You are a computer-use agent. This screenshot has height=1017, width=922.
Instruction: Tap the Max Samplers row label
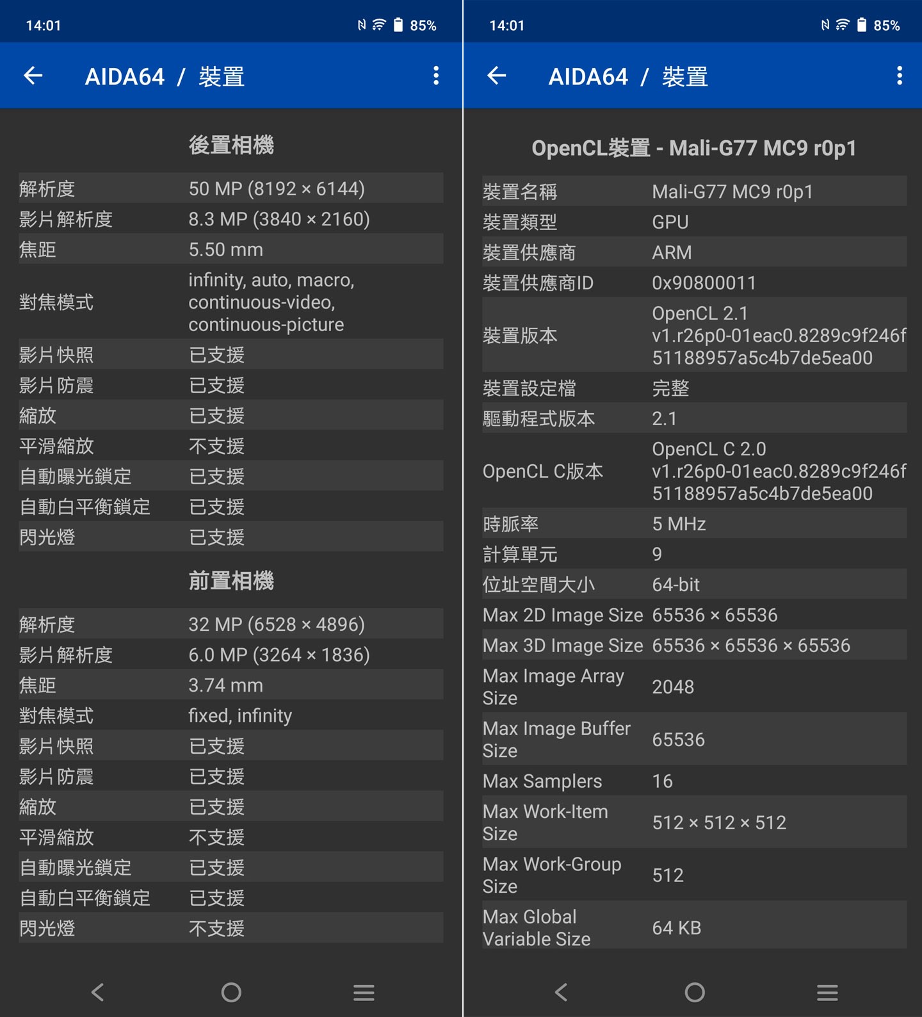[542, 781]
